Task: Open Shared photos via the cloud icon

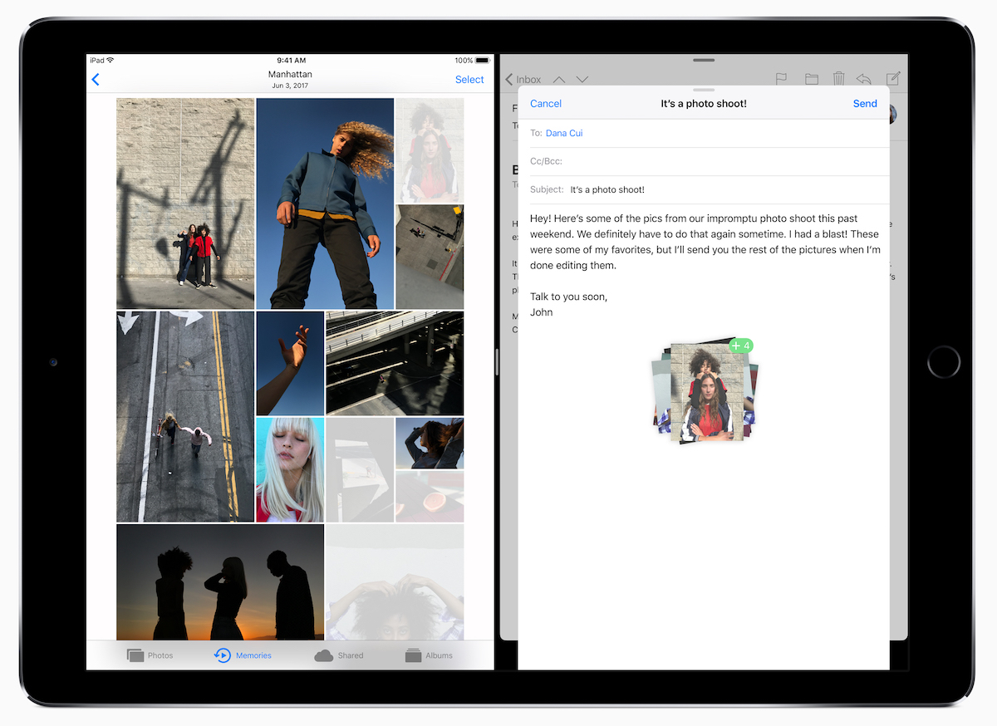Action: pyautogui.click(x=339, y=655)
